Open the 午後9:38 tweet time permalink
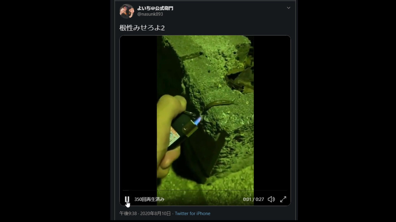The image size is (396, 222). [128, 213]
